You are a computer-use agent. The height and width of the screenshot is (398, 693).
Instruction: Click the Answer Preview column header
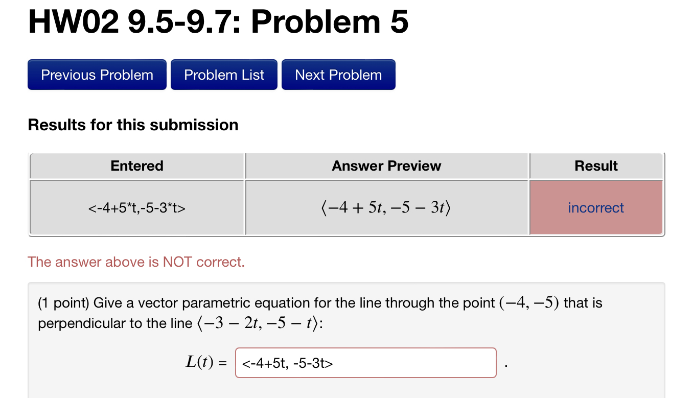coord(386,166)
